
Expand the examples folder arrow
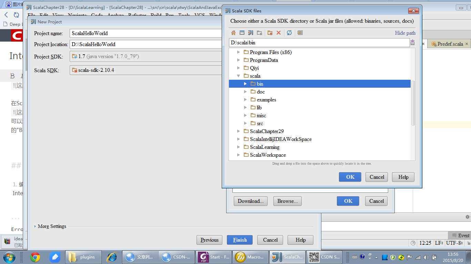245,100
